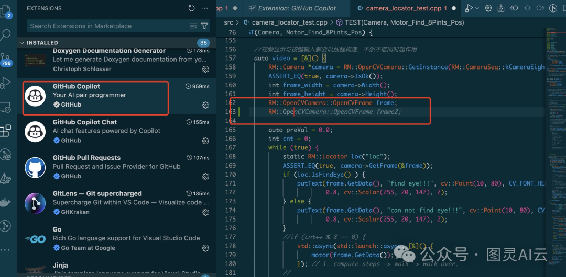Screen dimensions: 566x277
Task: Click the Go extension logo
Action: tap(35, 239)
